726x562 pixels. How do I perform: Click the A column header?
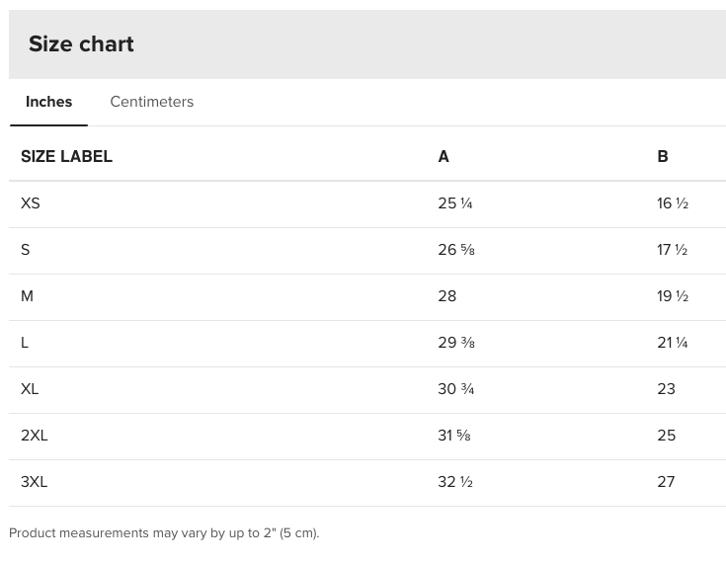click(x=444, y=156)
